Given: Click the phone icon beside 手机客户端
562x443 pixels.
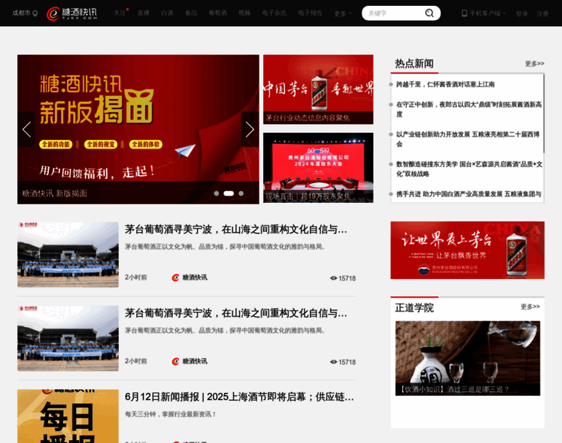Looking at the screenshot, I should [464, 13].
